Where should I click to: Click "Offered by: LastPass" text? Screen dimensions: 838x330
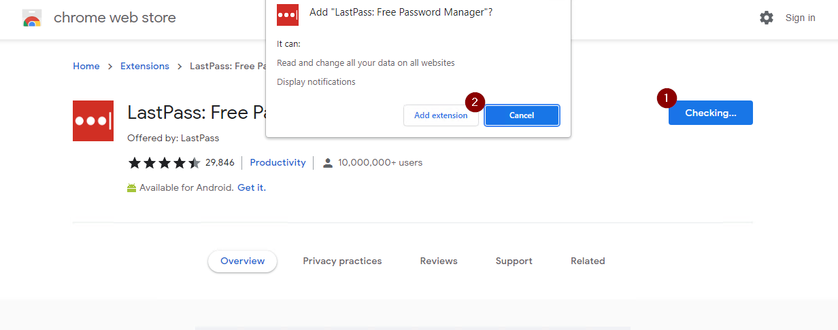pos(173,139)
